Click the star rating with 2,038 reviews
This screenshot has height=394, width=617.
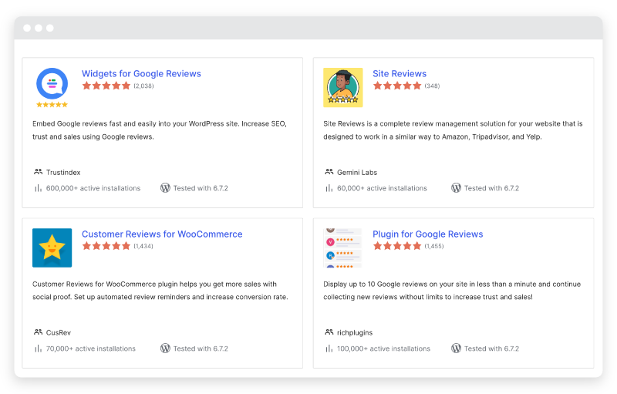tap(106, 86)
